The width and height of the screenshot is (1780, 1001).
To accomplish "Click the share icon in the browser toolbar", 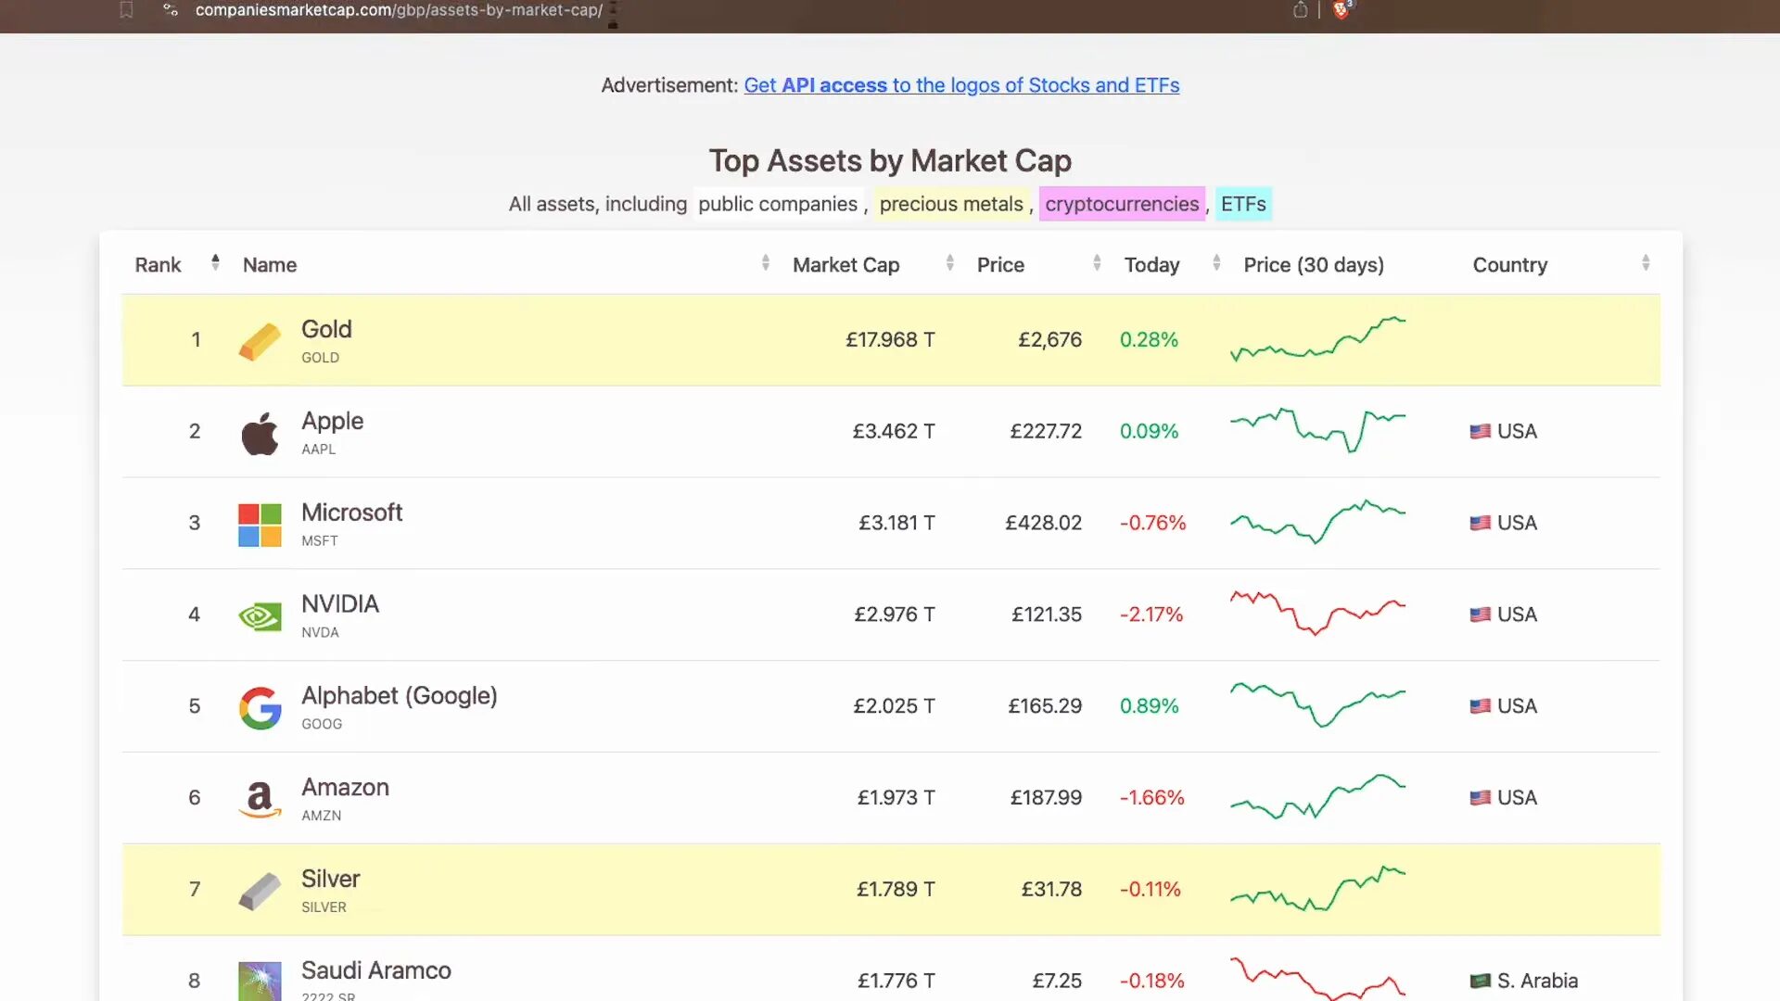I will point(1300,11).
